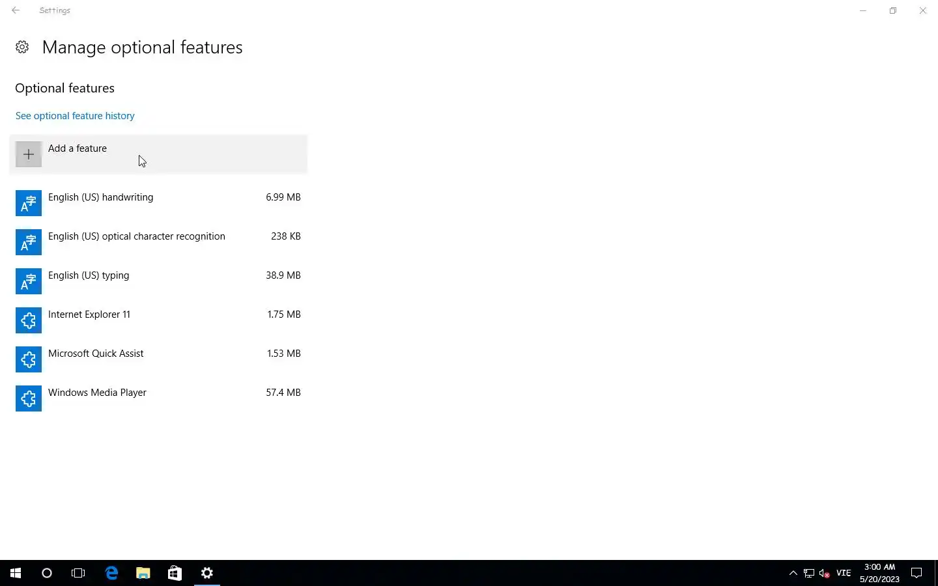Click the Windows Media Player feature icon
Screen dimensions: 938x586
29,398
